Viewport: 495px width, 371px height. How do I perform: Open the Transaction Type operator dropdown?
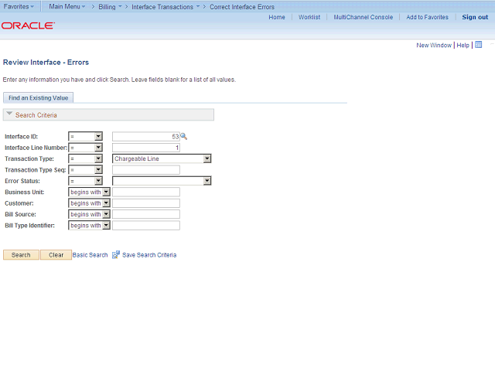point(86,158)
